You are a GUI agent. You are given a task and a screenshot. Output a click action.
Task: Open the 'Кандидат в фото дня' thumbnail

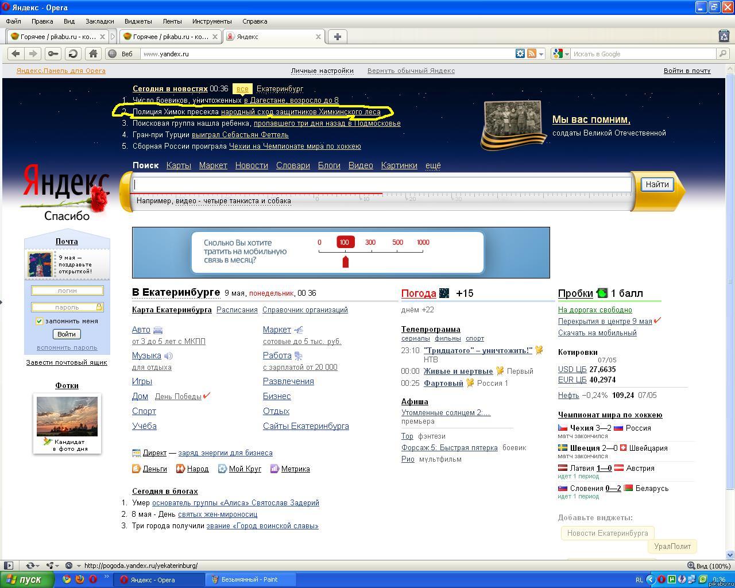(67, 416)
